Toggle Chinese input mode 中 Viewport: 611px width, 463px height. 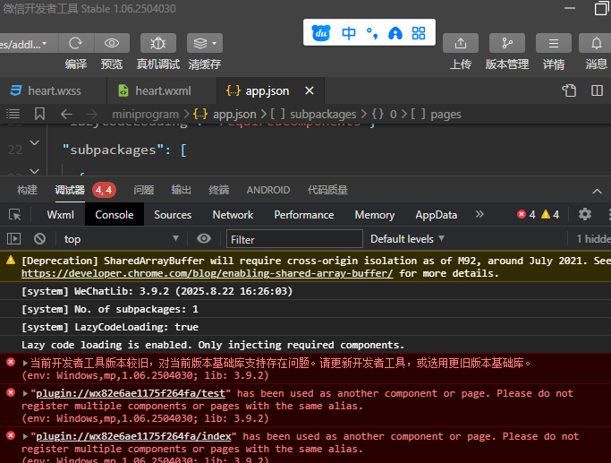pos(349,33)
